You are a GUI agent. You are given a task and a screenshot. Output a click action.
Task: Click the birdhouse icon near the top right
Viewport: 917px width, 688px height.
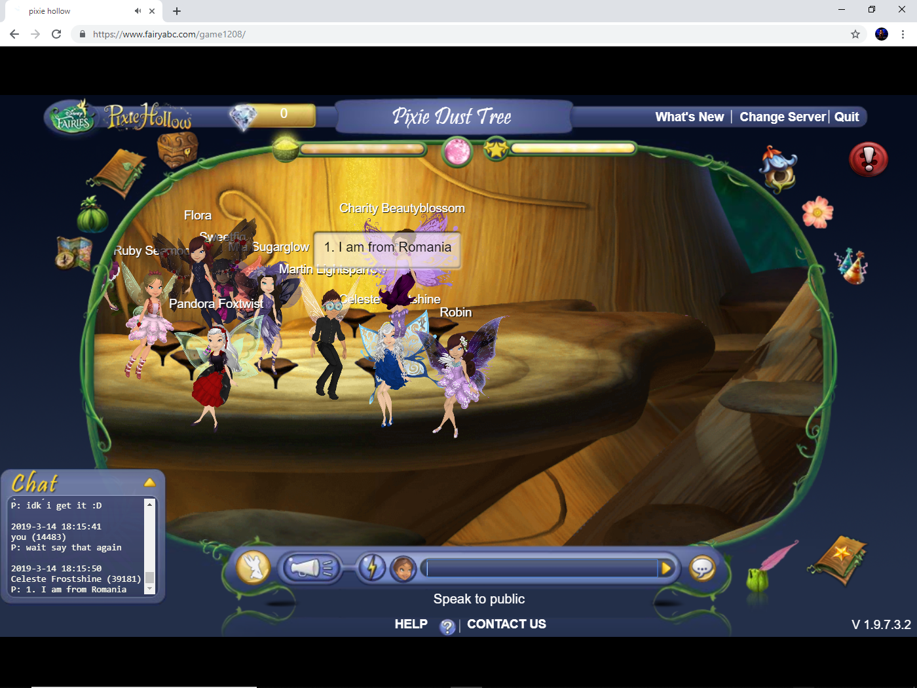778,169
